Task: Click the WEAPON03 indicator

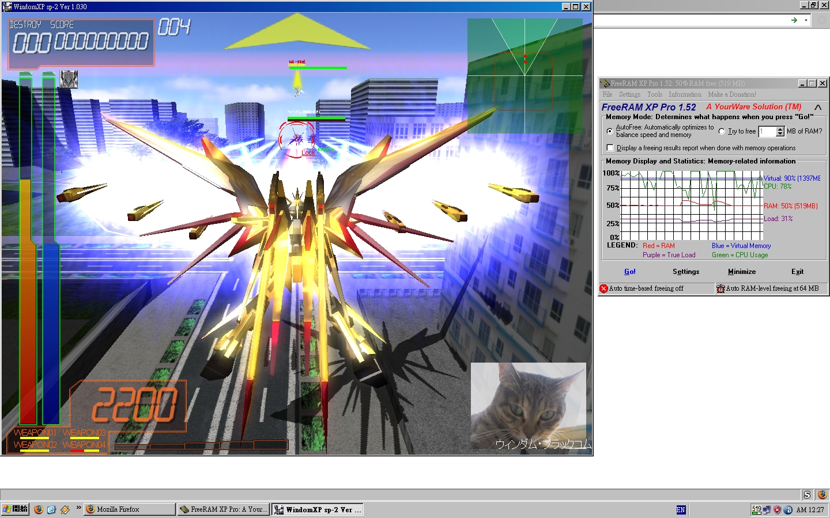Action: [x=84, y=433]
